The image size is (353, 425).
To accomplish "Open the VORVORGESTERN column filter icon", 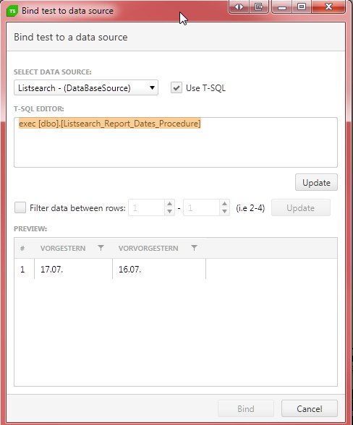I will click(194, 248).
